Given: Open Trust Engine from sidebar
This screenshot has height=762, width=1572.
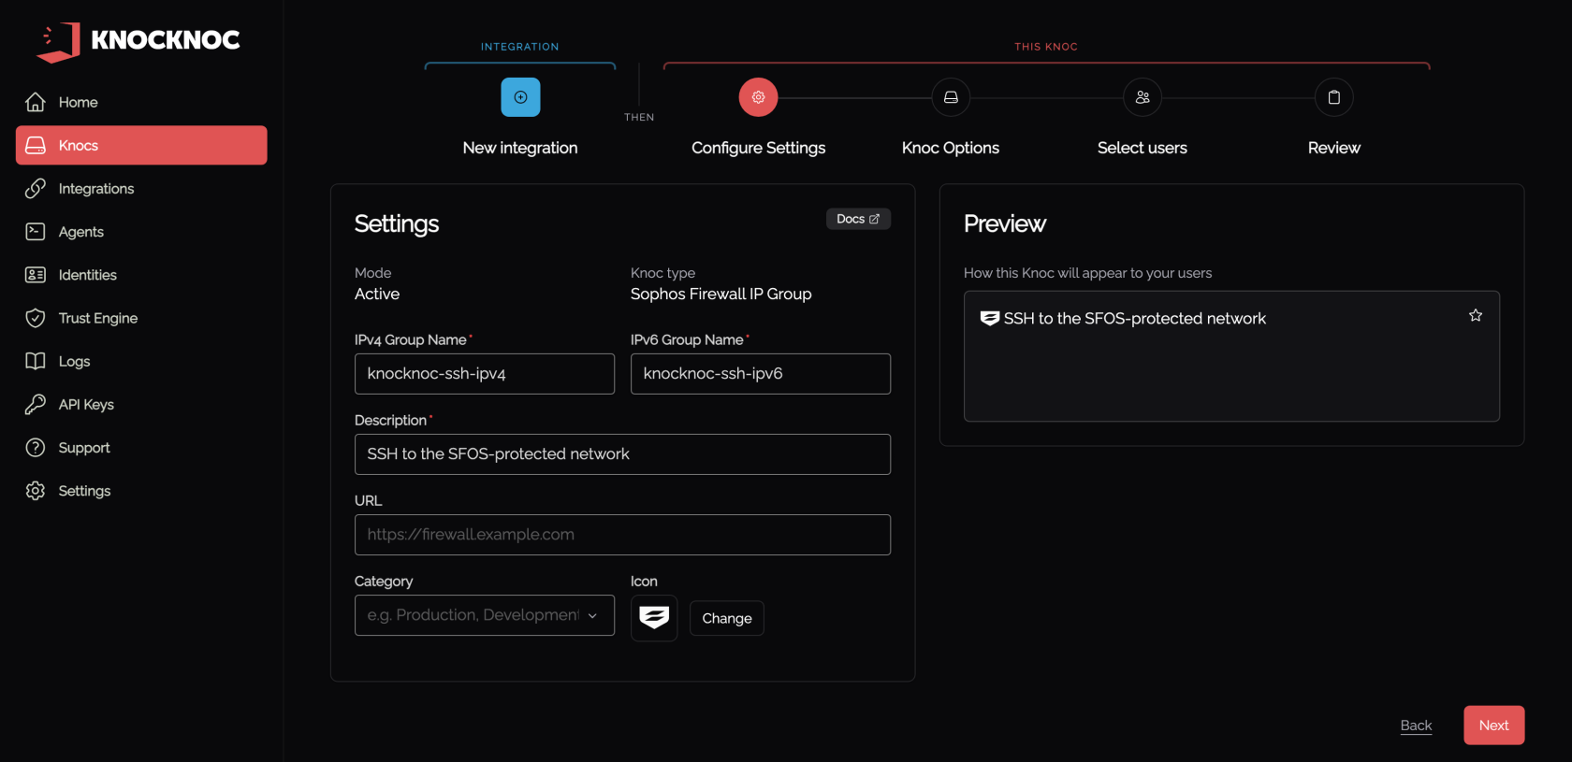Looking at the screenshot, I should (141, 318).
